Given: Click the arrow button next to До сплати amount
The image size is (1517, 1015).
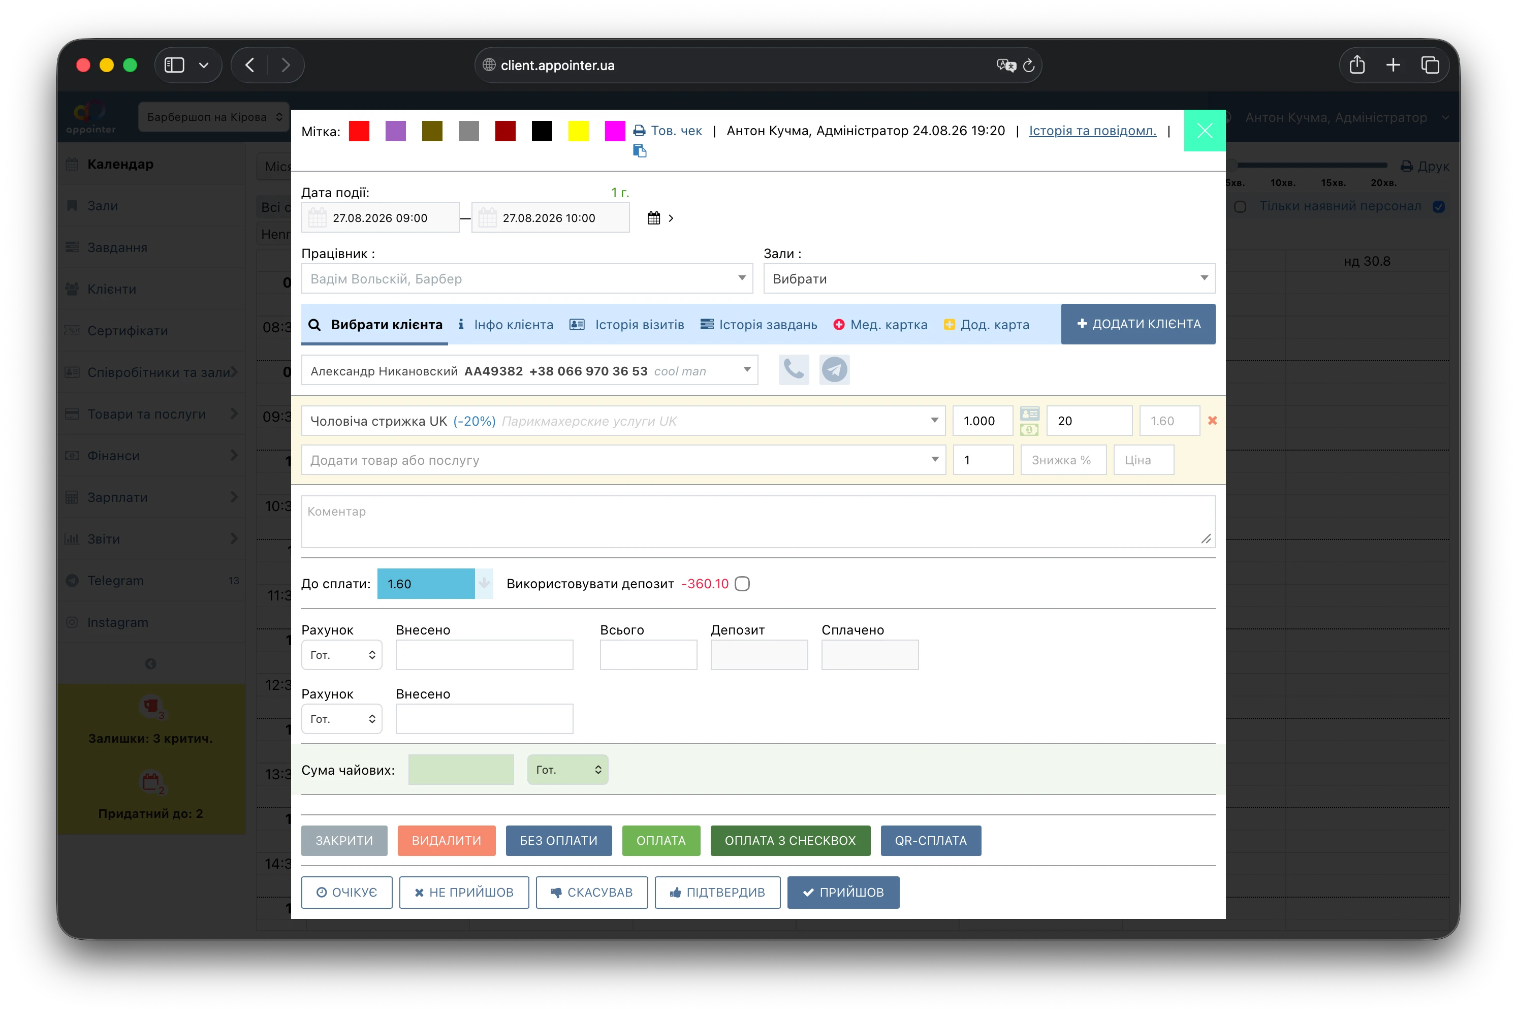Looking at the screenshot, I should pyautogui.click(x=484, y=584).
